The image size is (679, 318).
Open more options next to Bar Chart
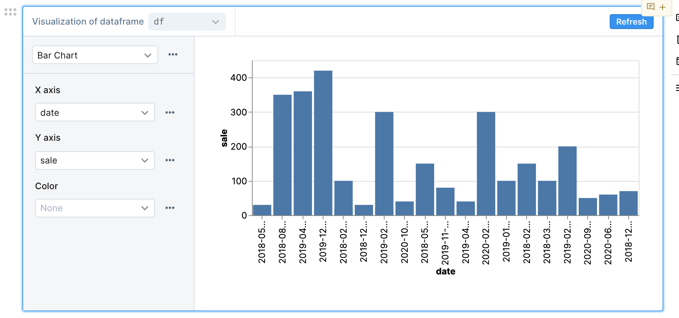coord(173,54)
